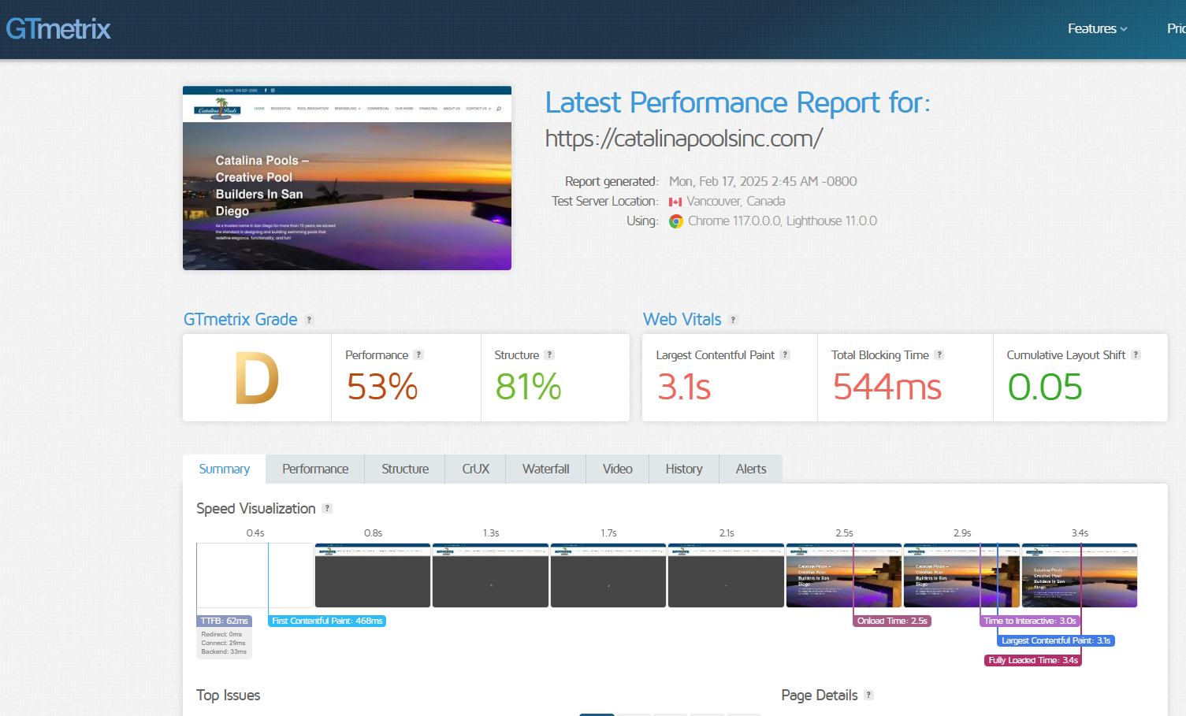Show help for Total Blocking Time
Viewport: 1186px width, 716px height.
[939, 355]
